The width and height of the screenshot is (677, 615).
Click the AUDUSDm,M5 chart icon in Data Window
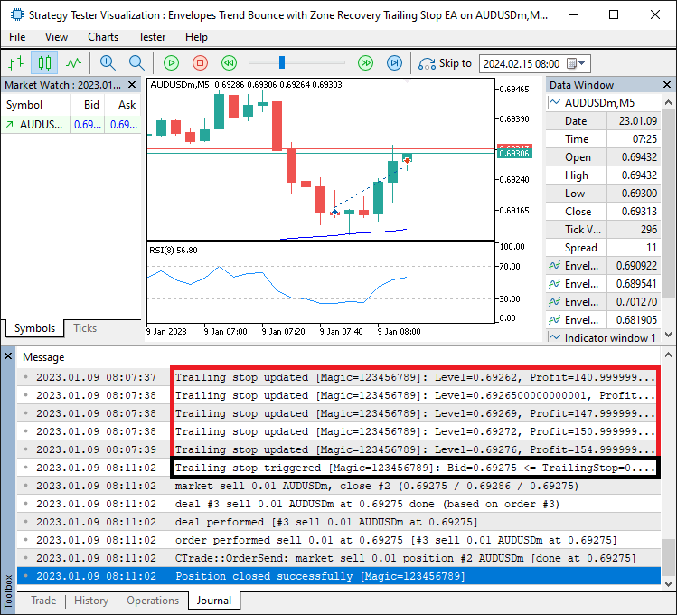554,103
